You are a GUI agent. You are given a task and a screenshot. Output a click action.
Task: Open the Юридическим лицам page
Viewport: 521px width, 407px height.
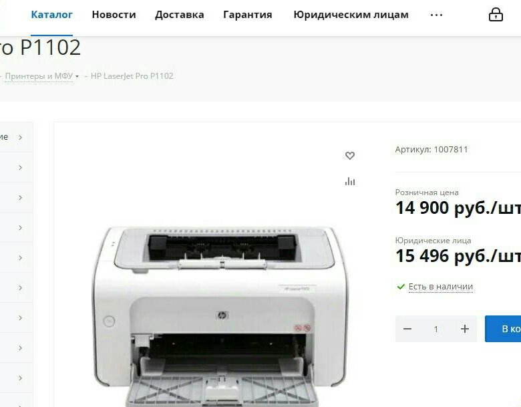[x=351, y=15]
